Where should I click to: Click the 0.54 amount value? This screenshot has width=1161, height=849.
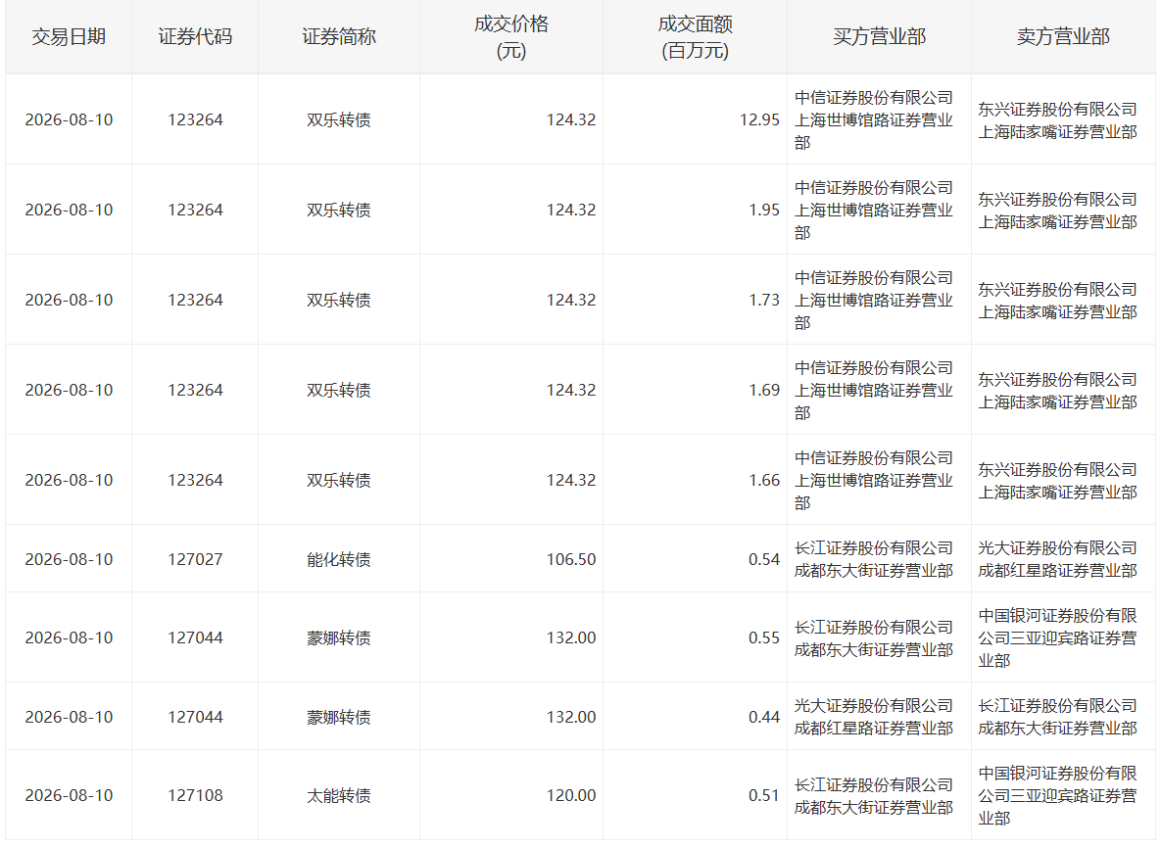(x=764, y=559)
